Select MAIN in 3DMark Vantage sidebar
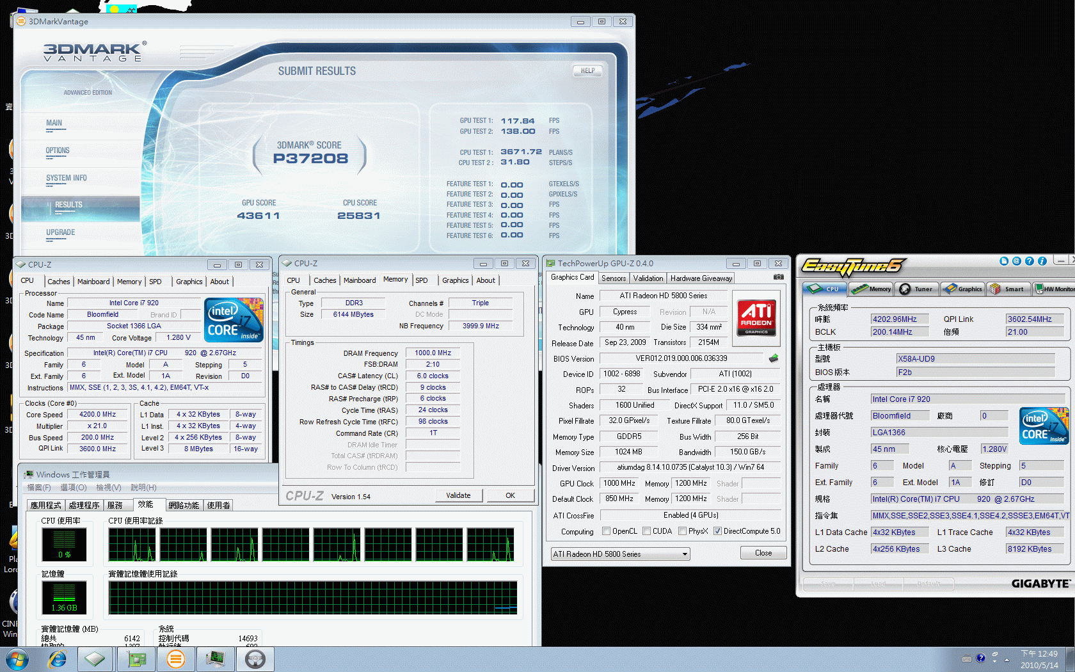This screenshot has height=672, width=1075. point(54,123)
